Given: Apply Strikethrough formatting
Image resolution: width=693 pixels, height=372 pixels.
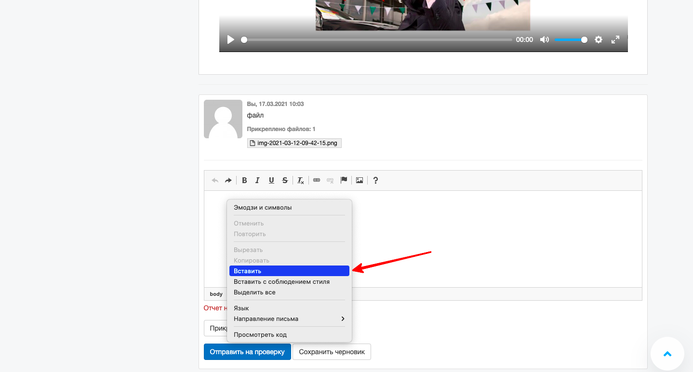Looking at the screenshot, I should click(x=285, y=180).
